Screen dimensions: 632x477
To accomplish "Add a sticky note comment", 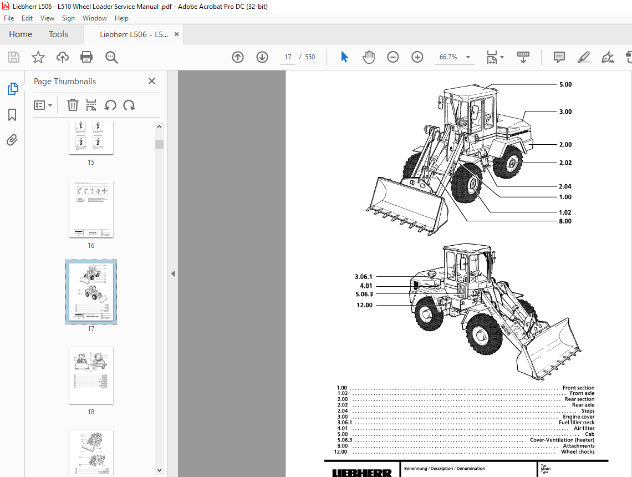I will (x=559, y=57).
